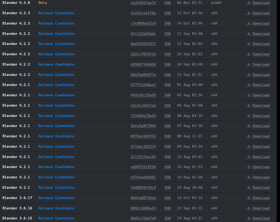Click the orange Beta label
280x222 pixels.
point(43,3)
